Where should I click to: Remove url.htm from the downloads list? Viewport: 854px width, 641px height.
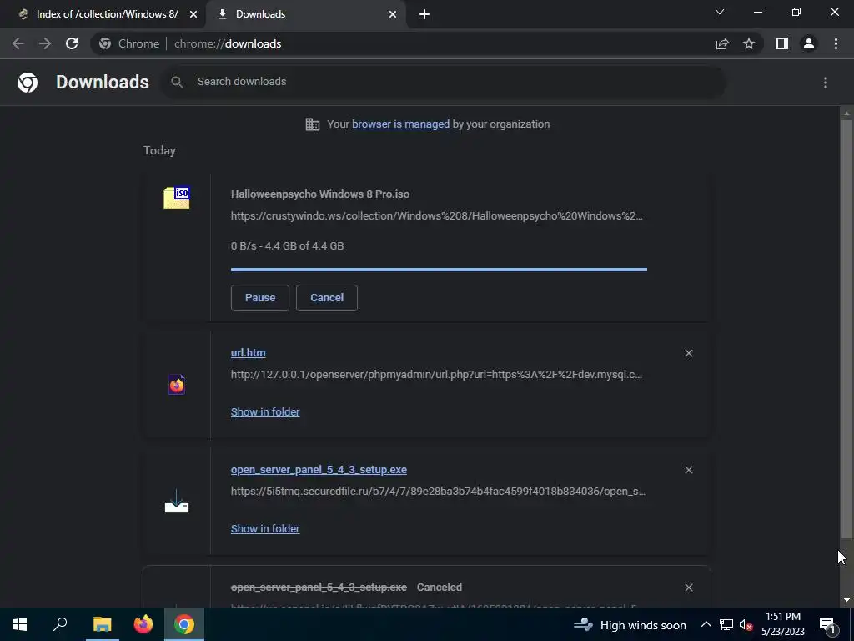[688, 353]
